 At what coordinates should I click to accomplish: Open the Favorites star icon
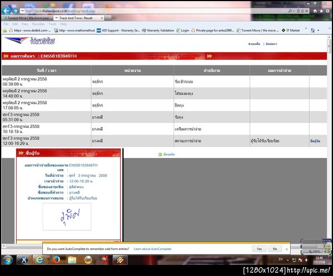coord(321,11)
